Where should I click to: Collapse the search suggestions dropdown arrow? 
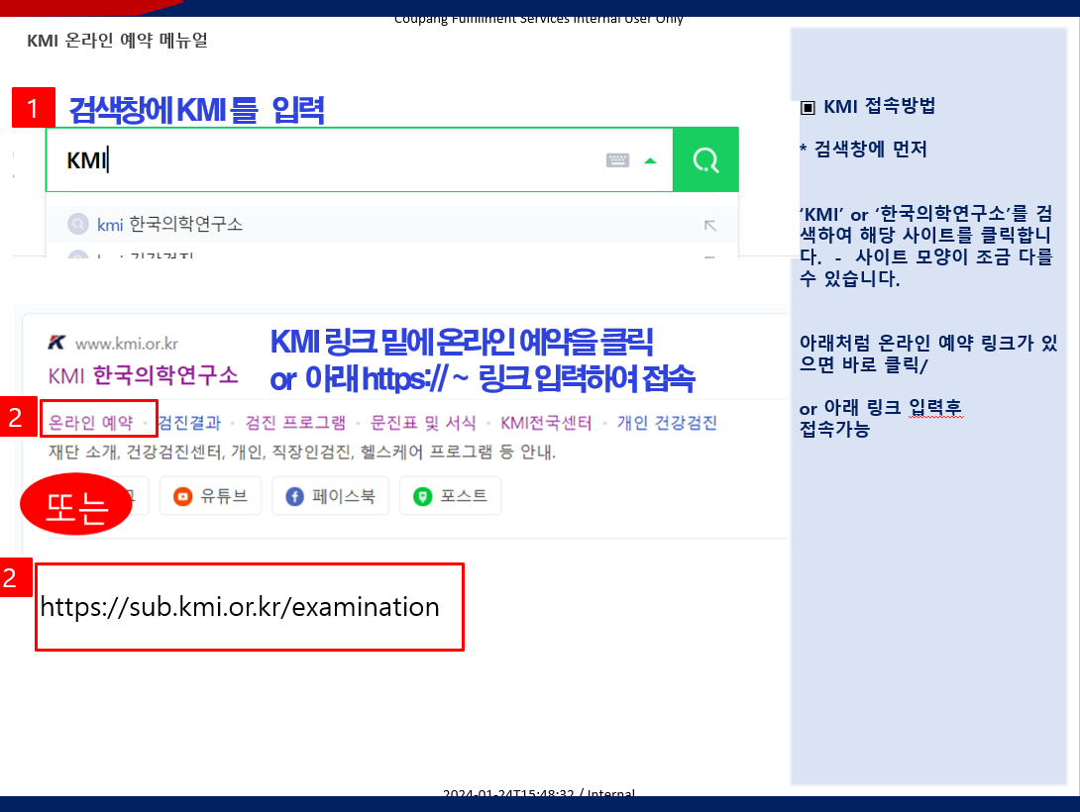[x=650, y=161]
